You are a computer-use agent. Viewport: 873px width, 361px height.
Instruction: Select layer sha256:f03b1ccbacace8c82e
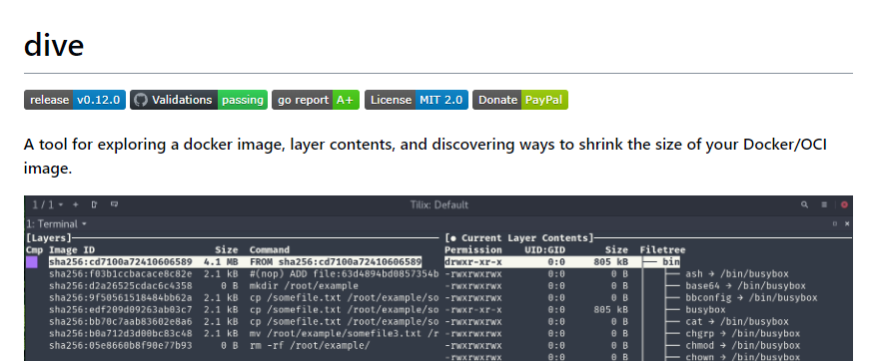click(x=121, y=273)
